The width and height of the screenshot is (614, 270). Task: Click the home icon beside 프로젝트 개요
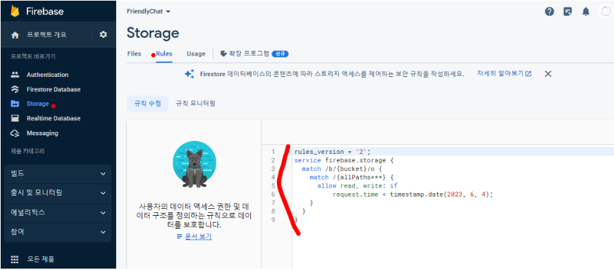(x=15, y=35)
